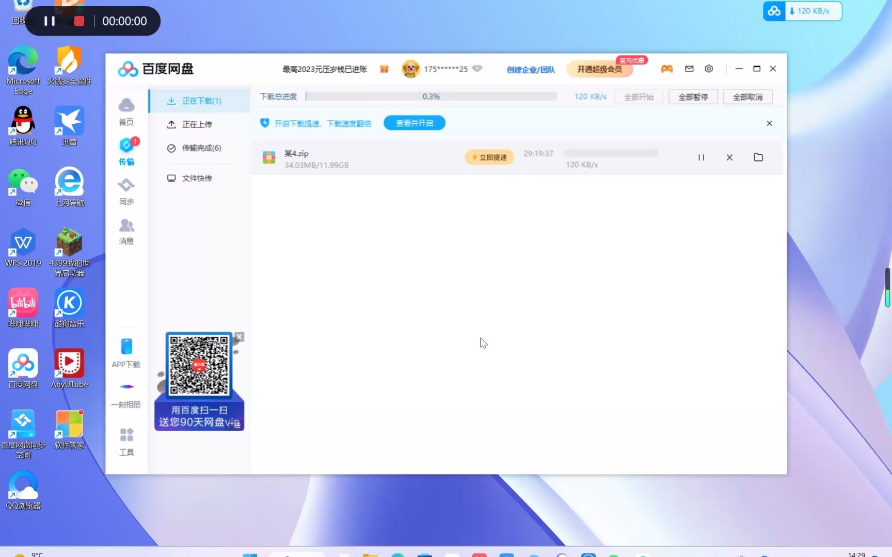Open 4399我的世界启动器 shortcut

click(69, 253)
